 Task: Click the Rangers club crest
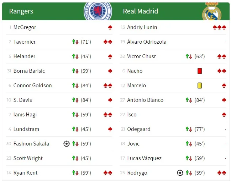click(98, 11)
